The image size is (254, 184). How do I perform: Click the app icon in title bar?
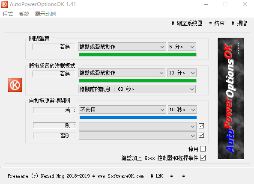(4, 4)
